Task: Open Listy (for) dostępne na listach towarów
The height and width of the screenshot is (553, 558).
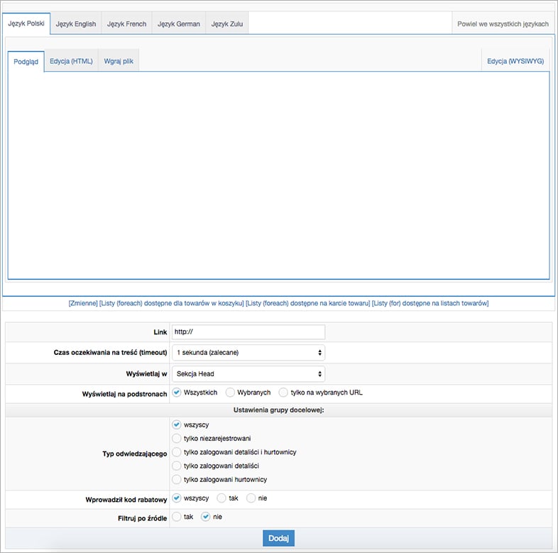Action: [x=430, y=303]
